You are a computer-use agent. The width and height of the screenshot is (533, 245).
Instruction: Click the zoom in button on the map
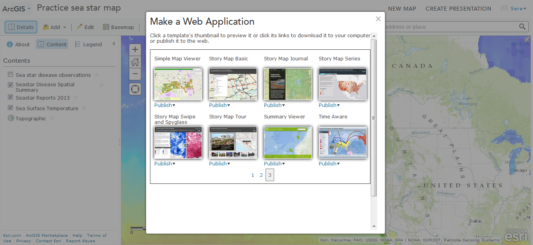pyautogui.click(x=135, y=50)
